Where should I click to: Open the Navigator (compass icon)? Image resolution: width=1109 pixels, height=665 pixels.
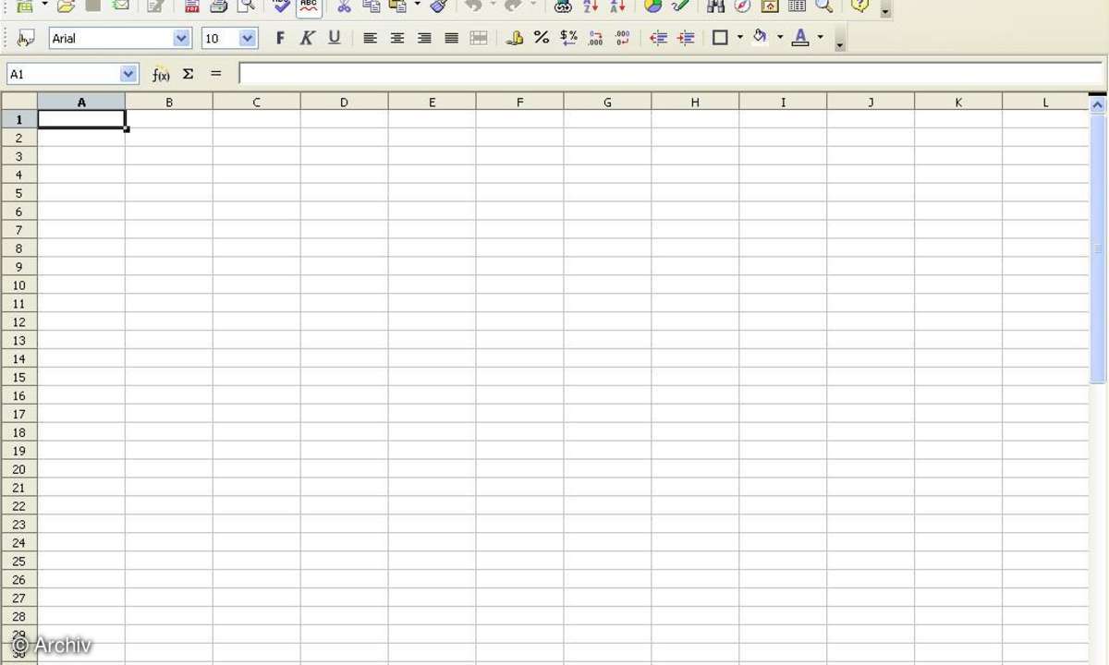pos(742,6)
